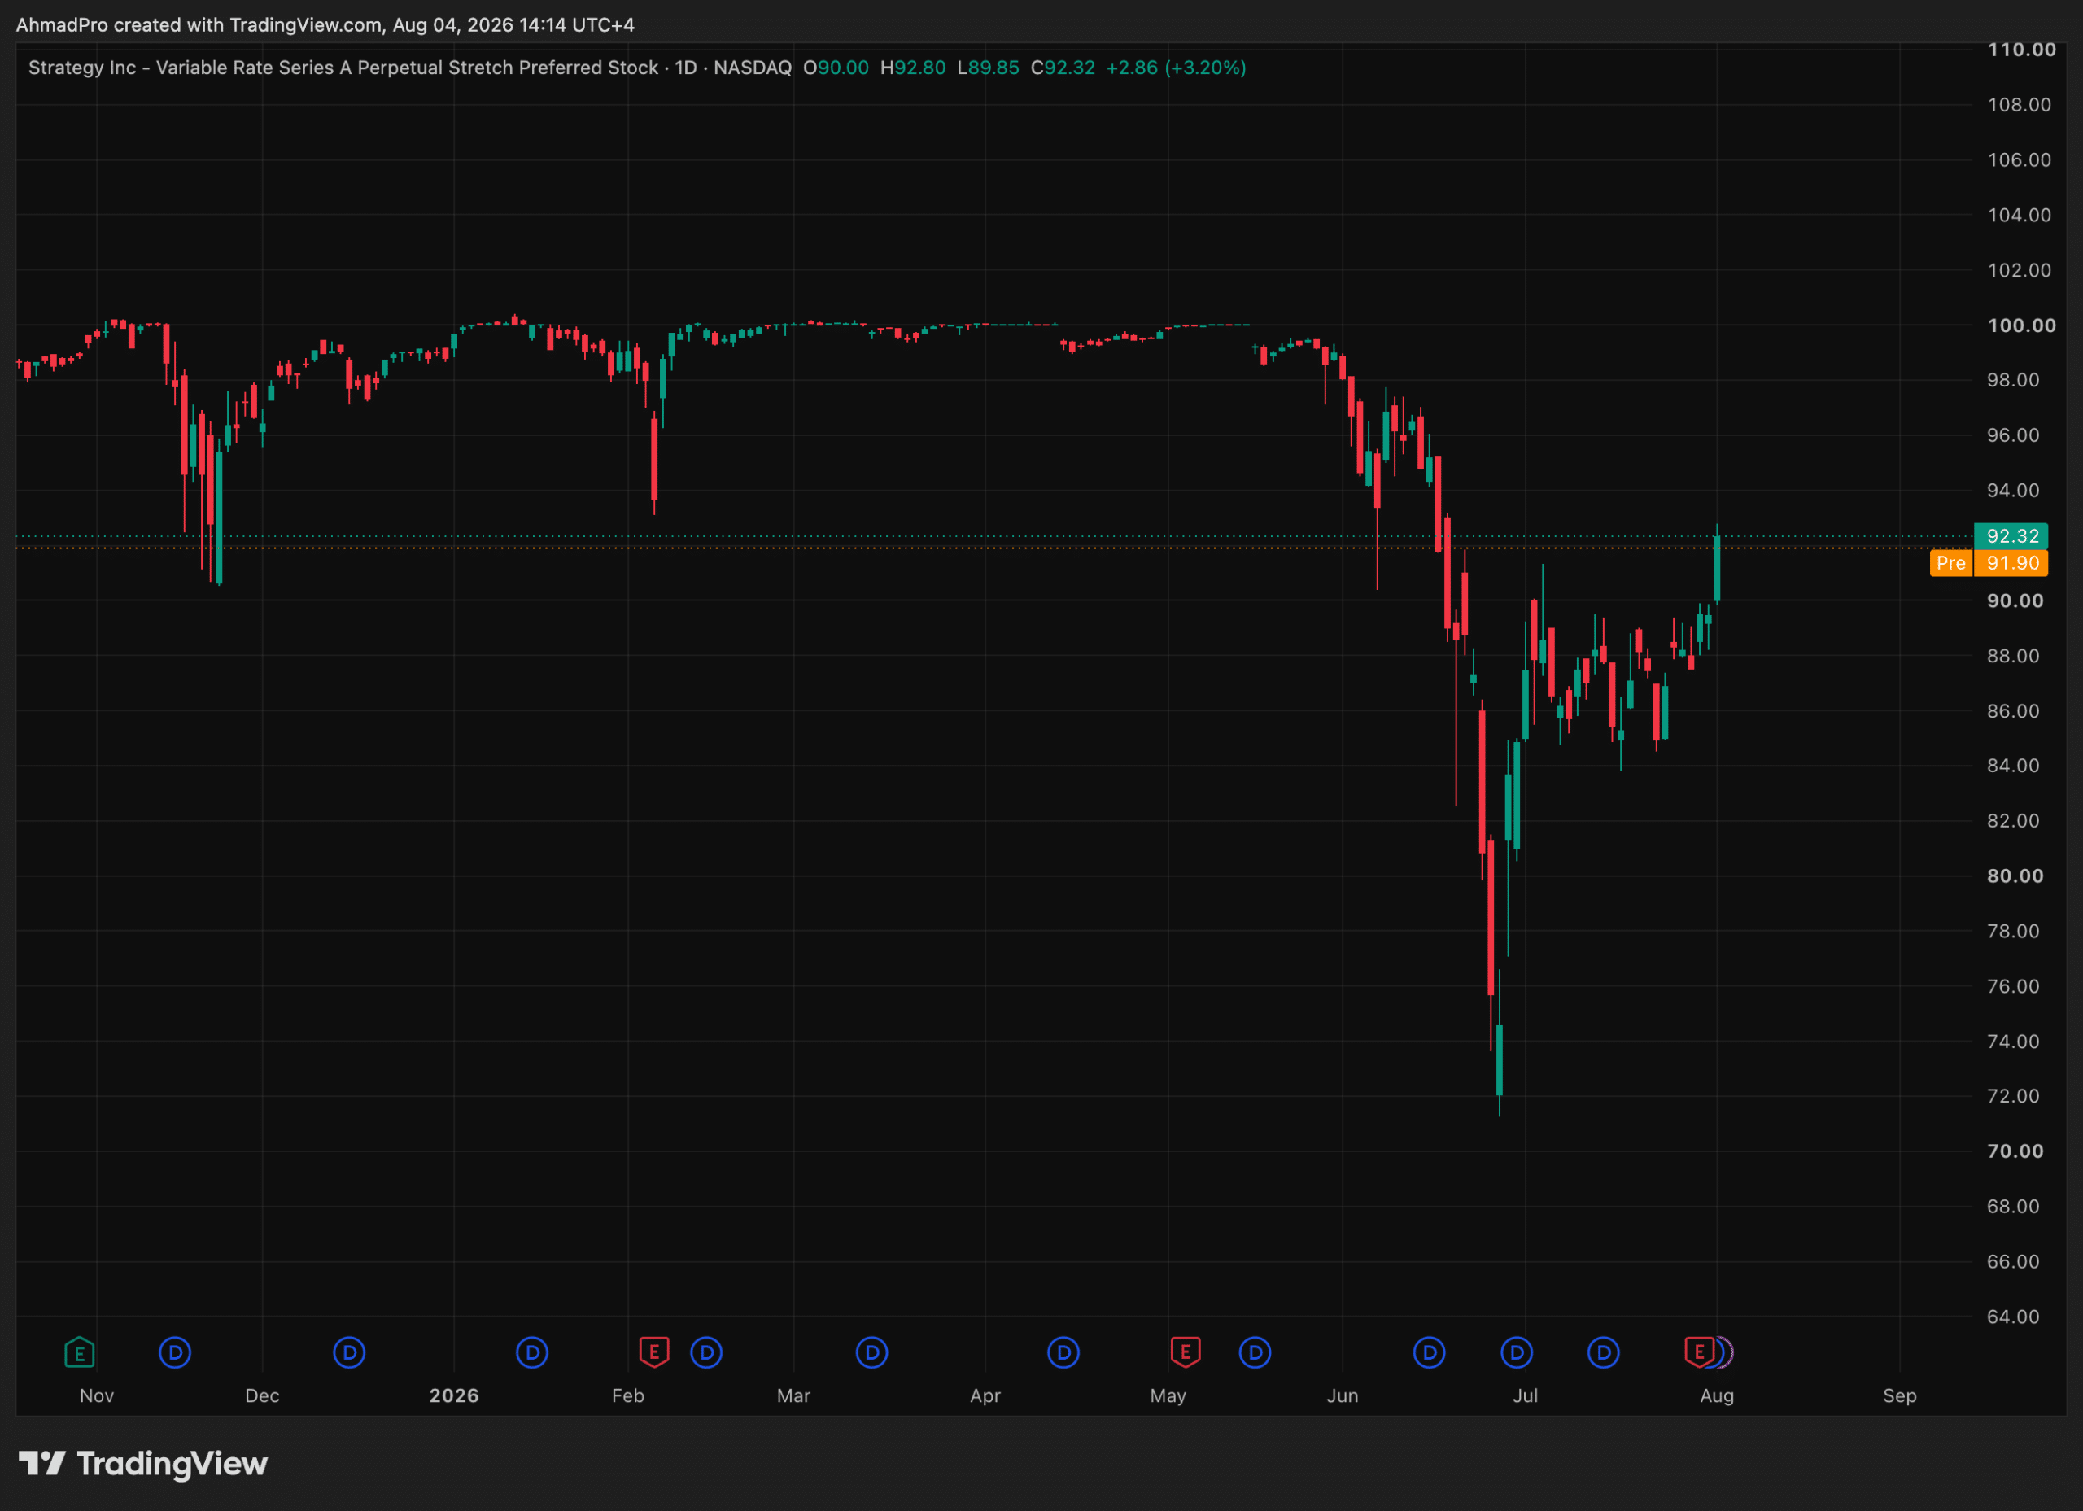Click the '80.00' price axis label
The width and height of the screenshot is (2083, 1511).
[x=2015, y=876]
